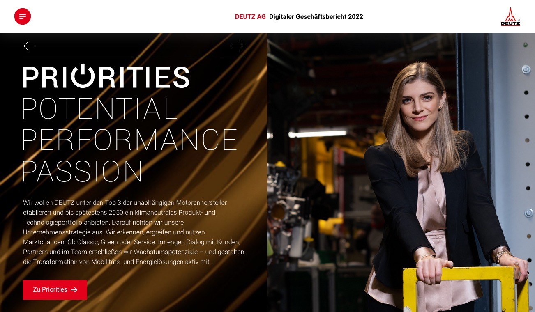Screen dimensions: 535x312
Task: Open the red hamburger menu button
Action: [23, 16]
